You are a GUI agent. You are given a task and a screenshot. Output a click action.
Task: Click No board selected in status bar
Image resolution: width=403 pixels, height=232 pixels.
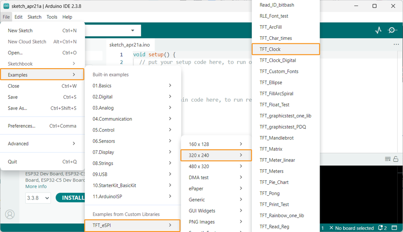tap(351, 228)
